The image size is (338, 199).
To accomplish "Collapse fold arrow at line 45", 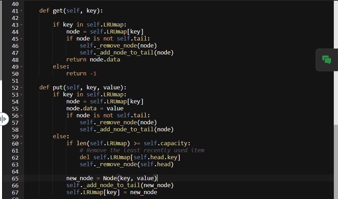I will pyautogui.click(x=21, y=39).
